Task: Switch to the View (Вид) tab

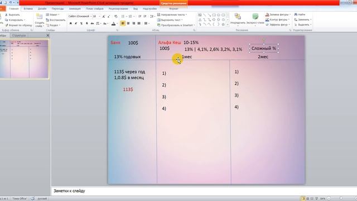Action: click(x=136, y=9)
